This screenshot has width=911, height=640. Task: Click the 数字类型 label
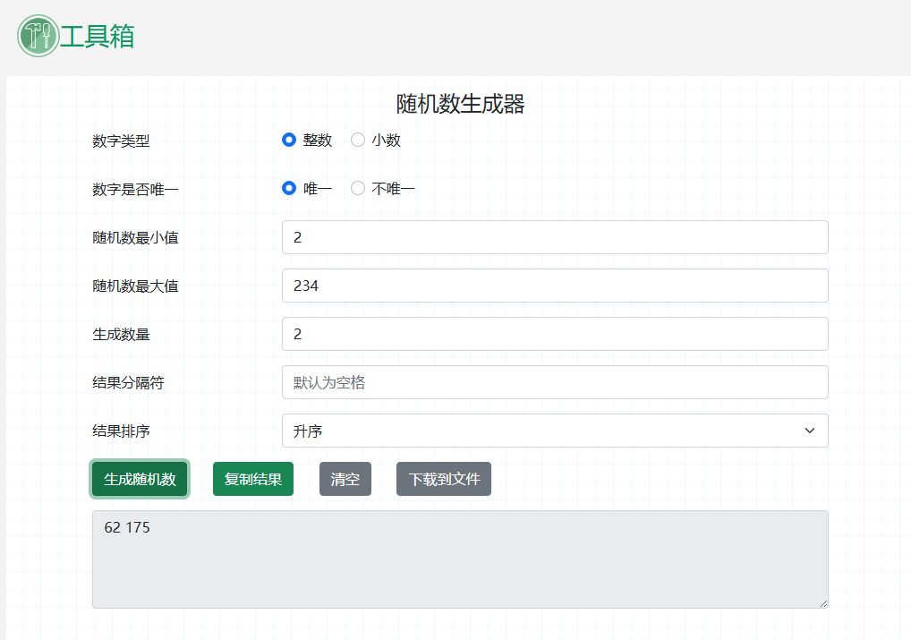[121, 141]
